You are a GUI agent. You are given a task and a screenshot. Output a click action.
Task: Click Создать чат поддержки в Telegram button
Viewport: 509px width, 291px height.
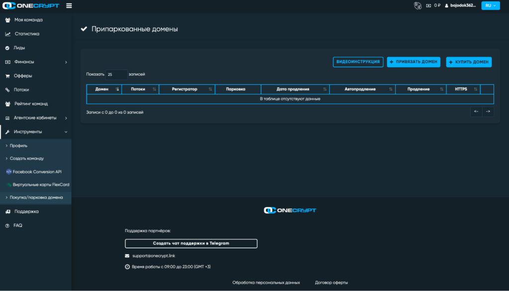click(x=191, y=243)
